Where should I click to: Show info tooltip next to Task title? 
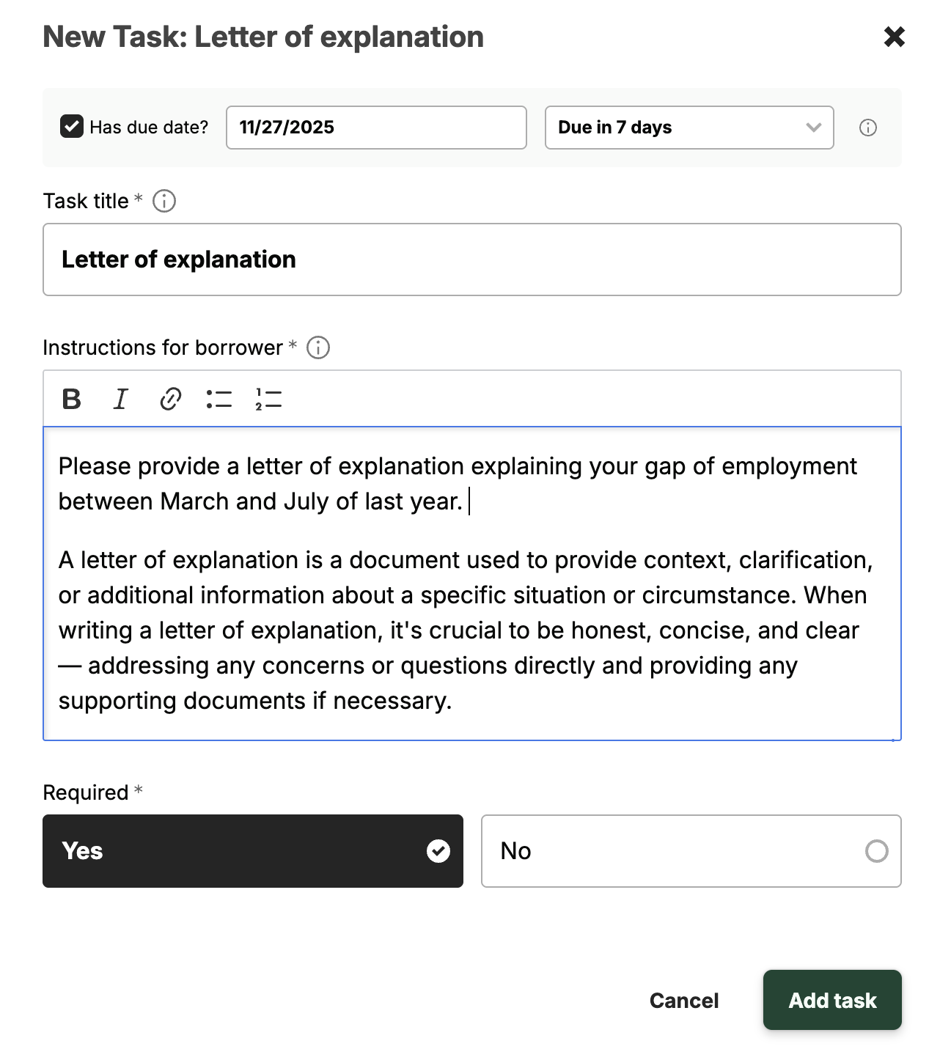tap(164, 201)
